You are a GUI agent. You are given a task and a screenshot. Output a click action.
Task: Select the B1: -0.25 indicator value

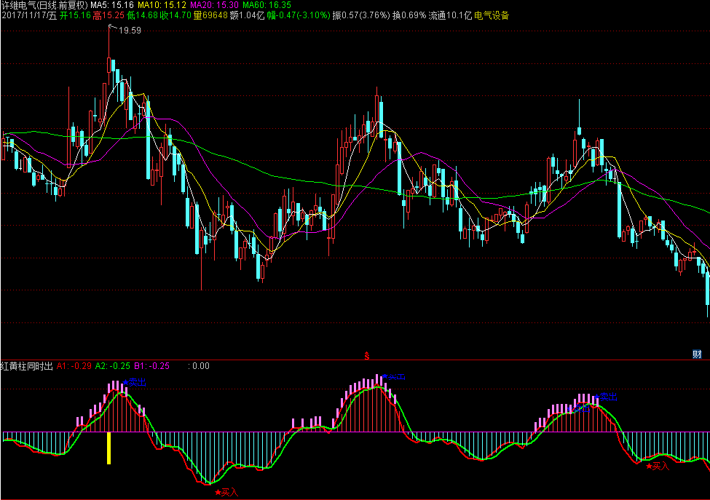coord(151,366)
